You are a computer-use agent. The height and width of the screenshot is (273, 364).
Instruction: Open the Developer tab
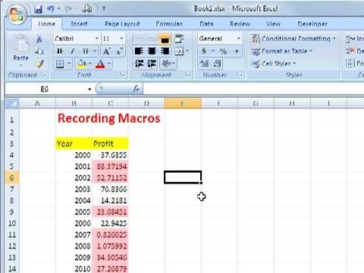tap(312, 24)
